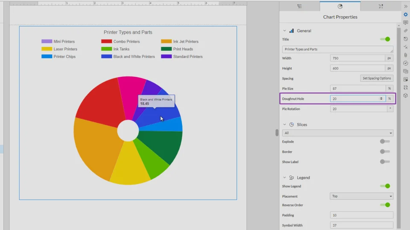Switch to the third panel tab
410x230 pixels.
point(381,6)
